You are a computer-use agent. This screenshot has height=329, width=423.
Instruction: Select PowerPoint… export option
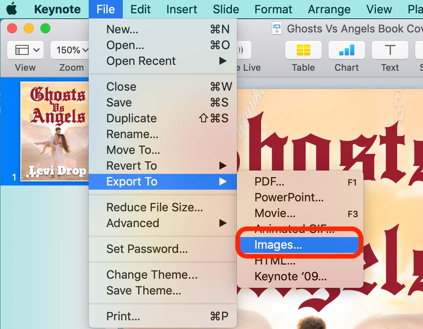(300, 198)
